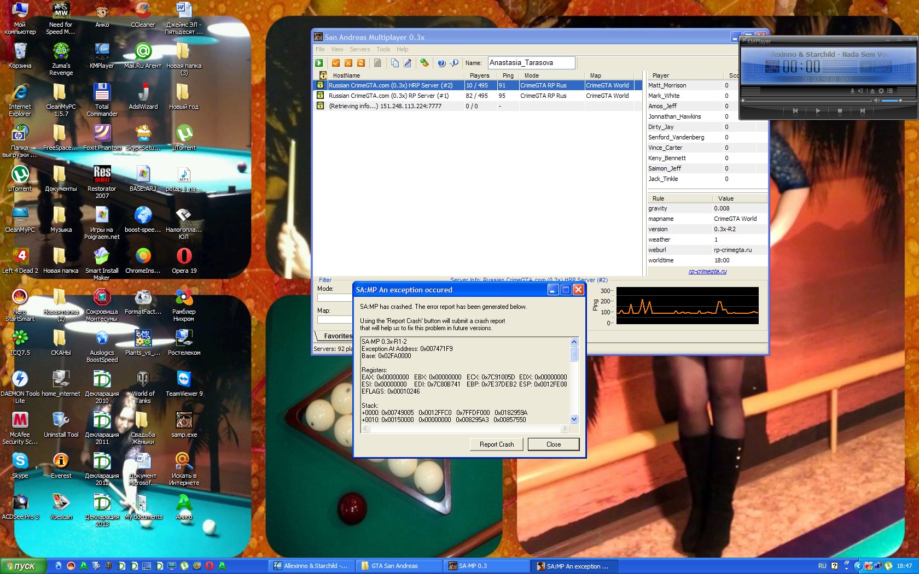Screen dimensions: 919x574
Task: Switch to GTA San Andreas taskbar button
Action: pos(399,566)
